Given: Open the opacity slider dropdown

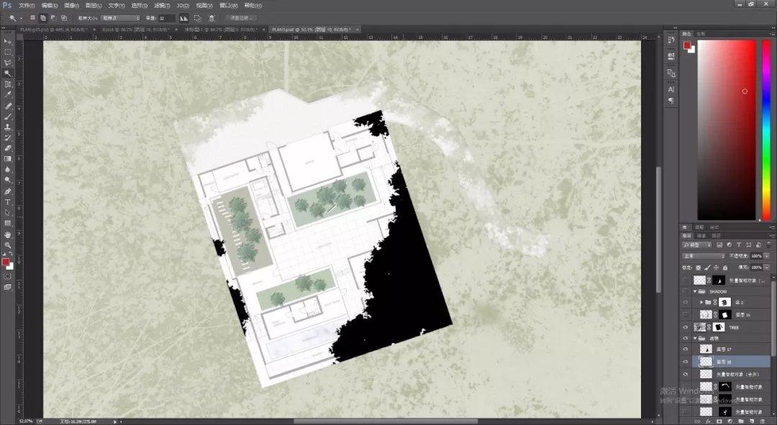Looking at the screenshot, I should tap(767, 256).
